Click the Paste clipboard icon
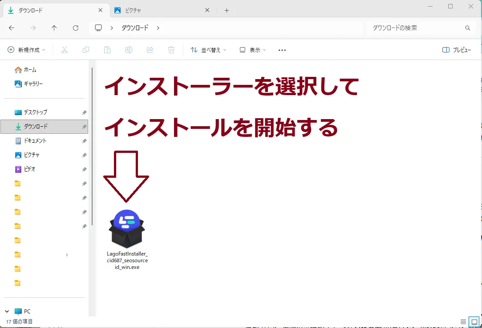The height and width of the screenshot is (328, 482). [x=107, y=50]
